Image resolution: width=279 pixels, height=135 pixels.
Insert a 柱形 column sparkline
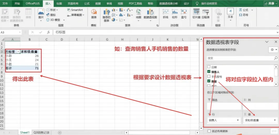pos(175,14)
